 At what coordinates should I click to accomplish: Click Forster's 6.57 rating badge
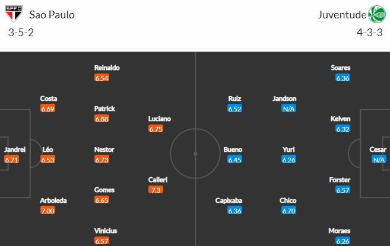point(343,190)
